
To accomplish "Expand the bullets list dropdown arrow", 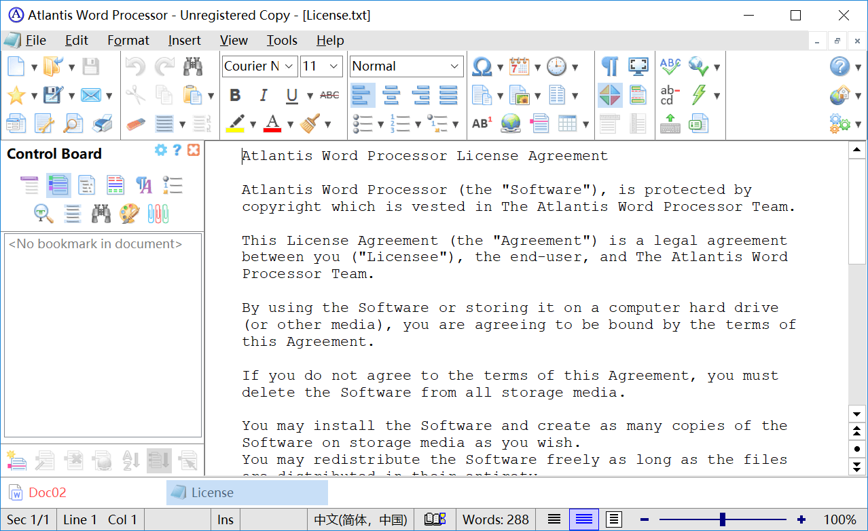I will 381,124.
